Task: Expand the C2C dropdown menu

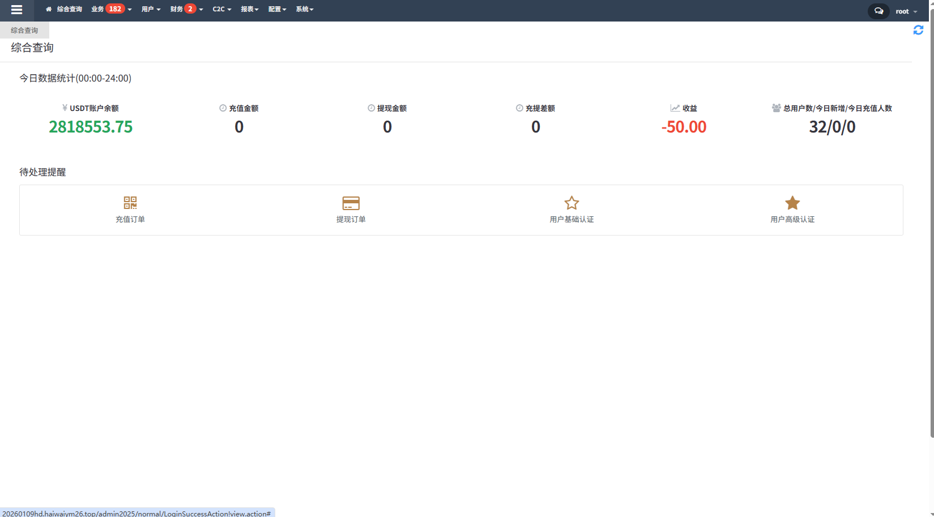Action: click(221, 9)
